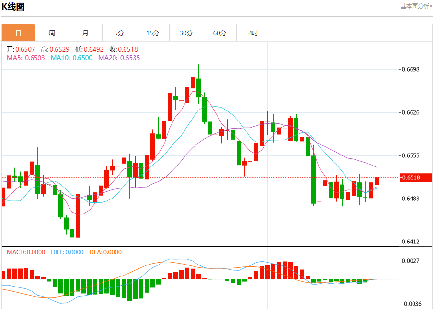
Task: Click the MA20 indicator label
Action: tap(119, 58)
